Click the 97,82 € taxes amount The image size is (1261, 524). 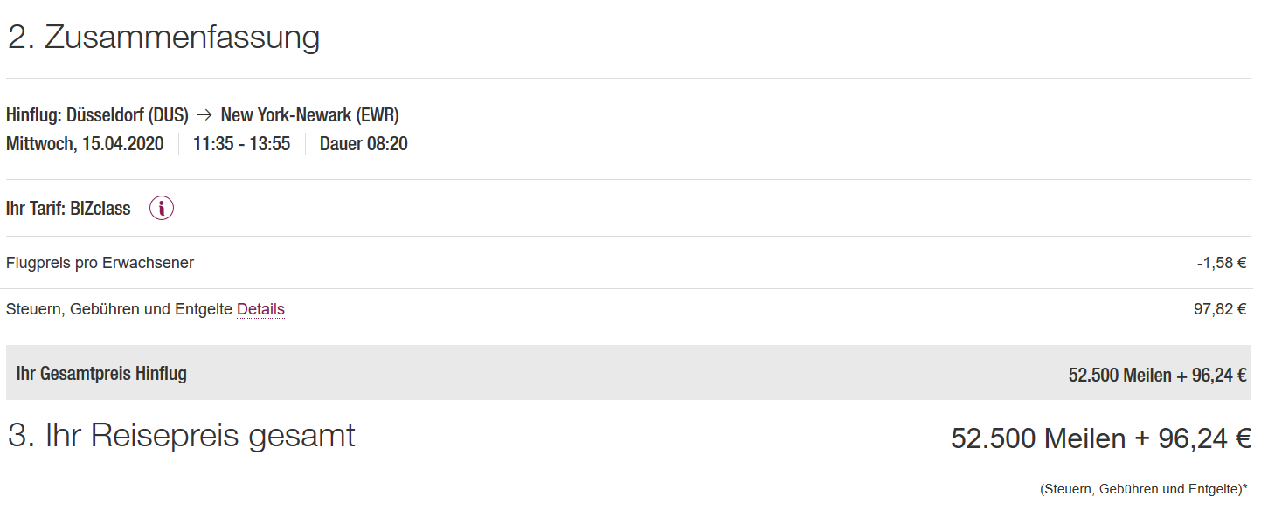coord(1220,309)
